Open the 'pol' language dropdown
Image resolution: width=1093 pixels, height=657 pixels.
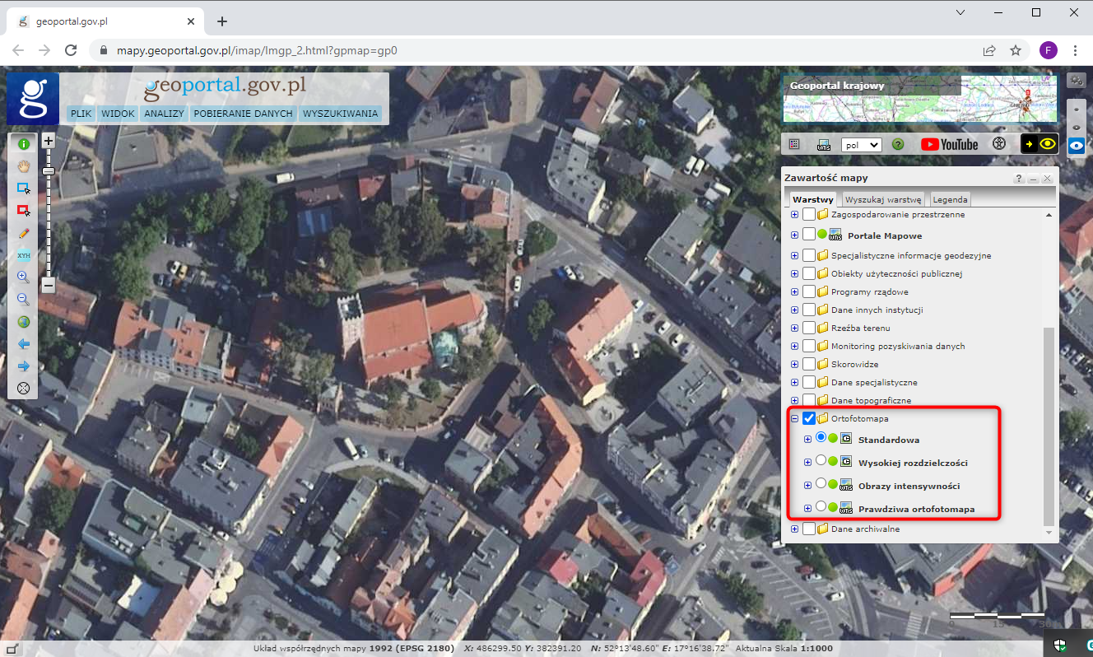coord(862,144)
